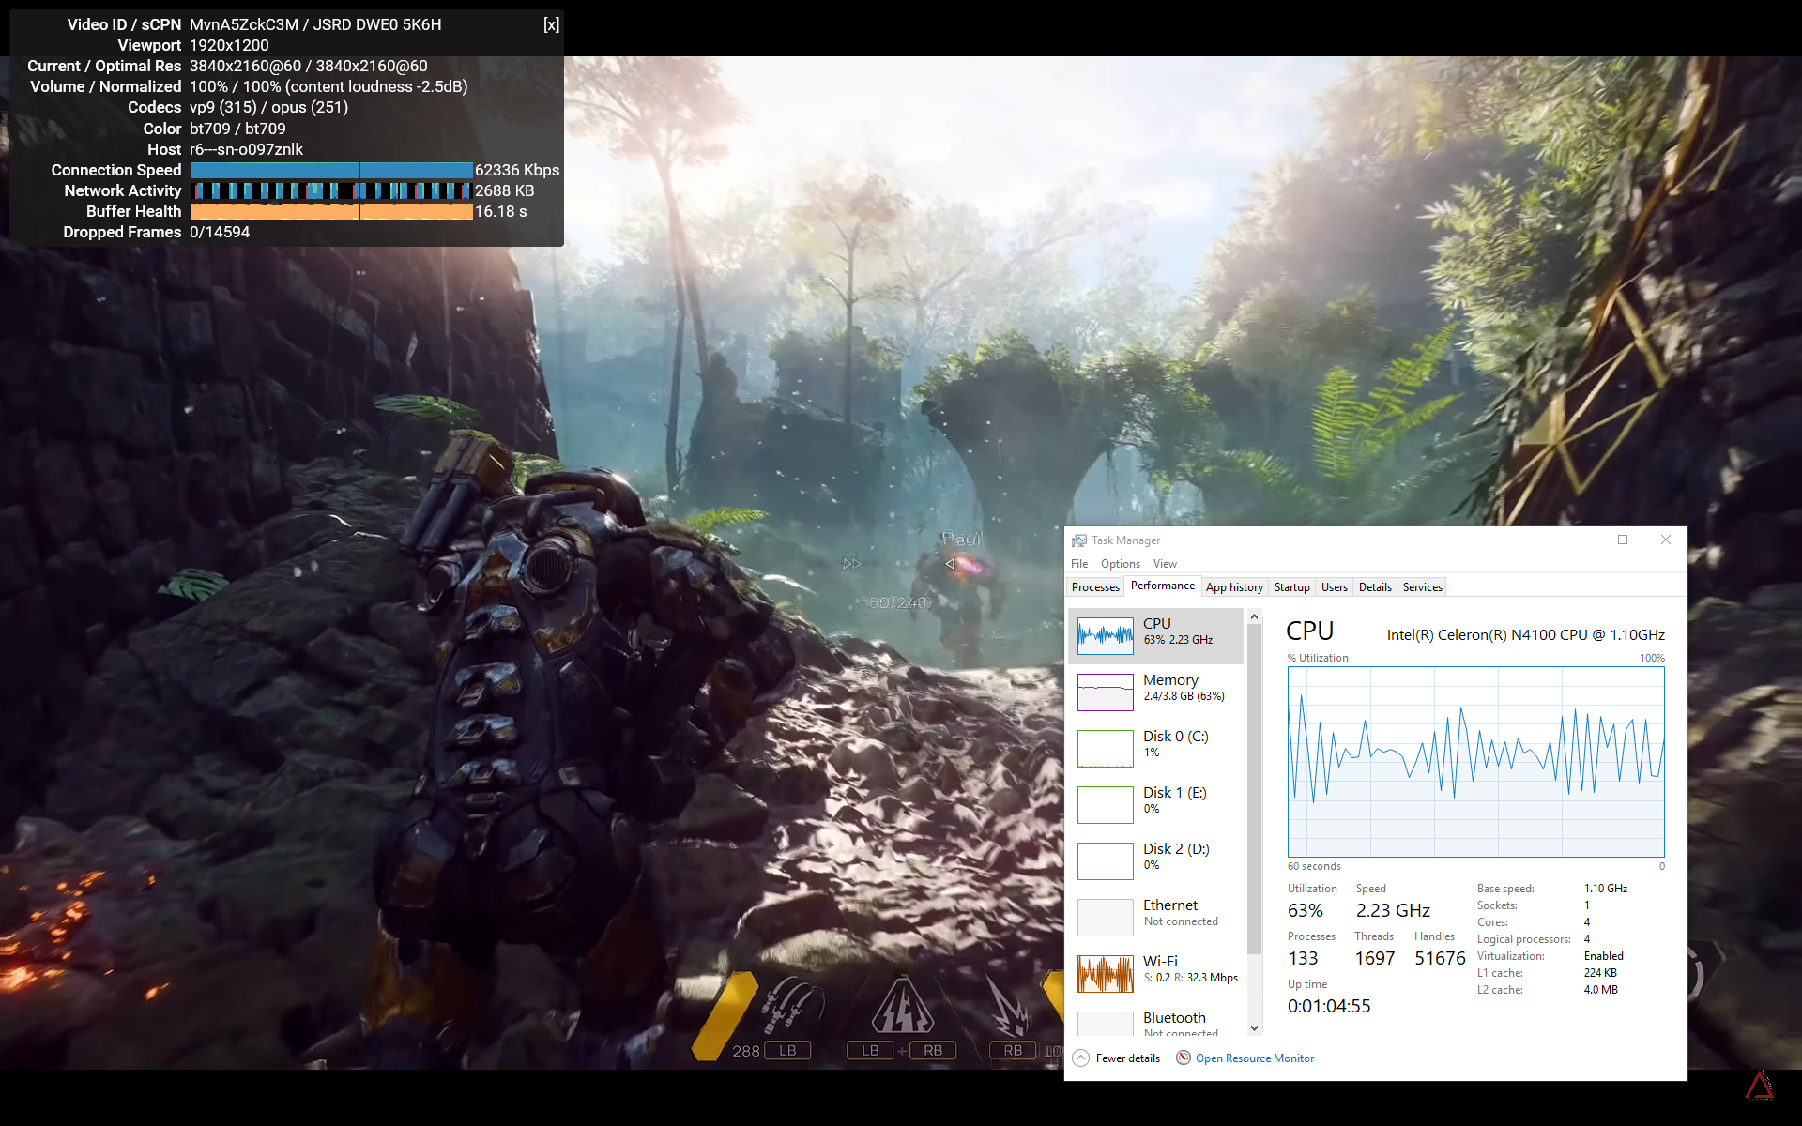Switch to the Processes tab
Screen dimensions: 1802x1126
(1095, 587)
